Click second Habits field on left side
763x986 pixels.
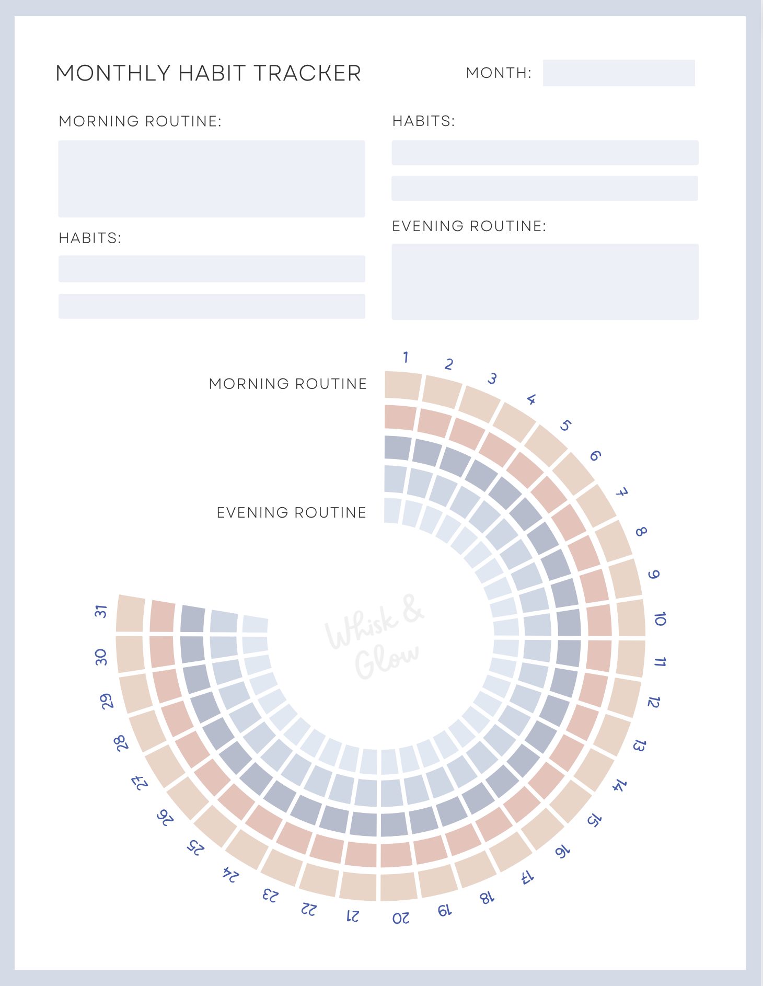point(212,306)
